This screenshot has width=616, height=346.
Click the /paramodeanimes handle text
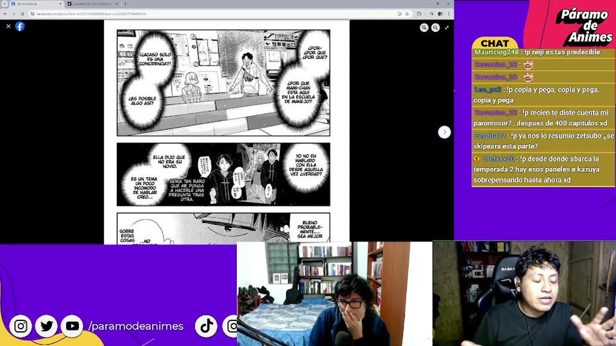point(136,326)
